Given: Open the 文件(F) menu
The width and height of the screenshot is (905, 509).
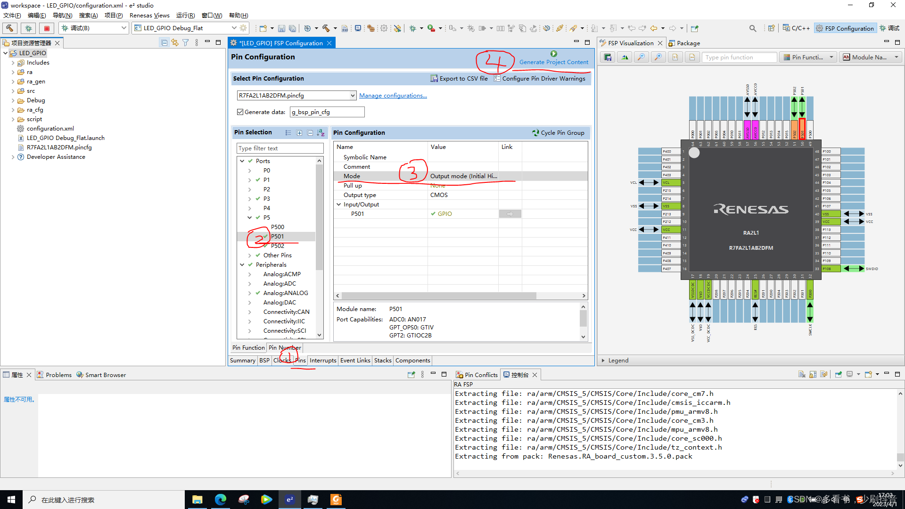Looking at the screenshot, I should tap(12, 16).
